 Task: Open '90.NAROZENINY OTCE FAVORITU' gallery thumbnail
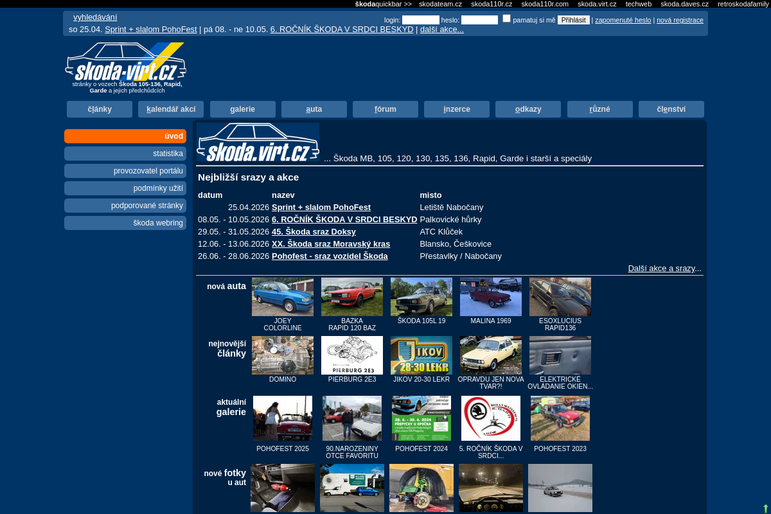coord(352,418)
